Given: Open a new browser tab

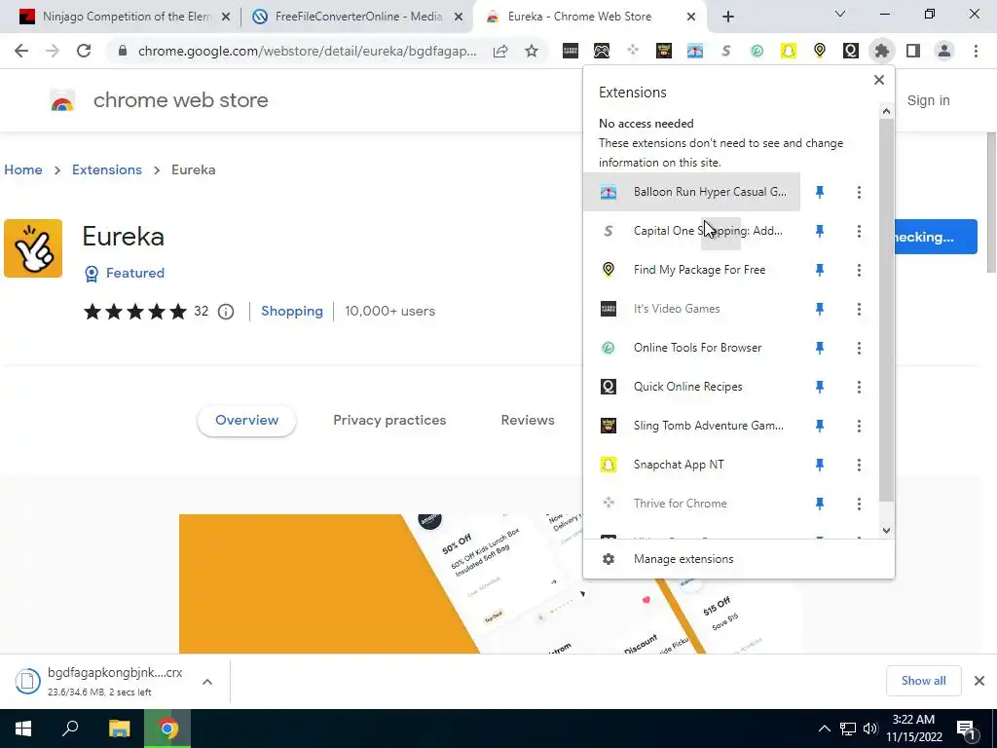Looking at the screenshot, I should [x=728, y=18].
